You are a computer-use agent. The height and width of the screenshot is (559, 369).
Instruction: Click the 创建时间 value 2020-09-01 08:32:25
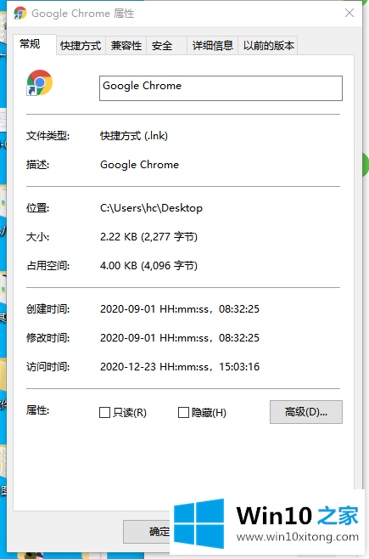(x=180, y=308)
